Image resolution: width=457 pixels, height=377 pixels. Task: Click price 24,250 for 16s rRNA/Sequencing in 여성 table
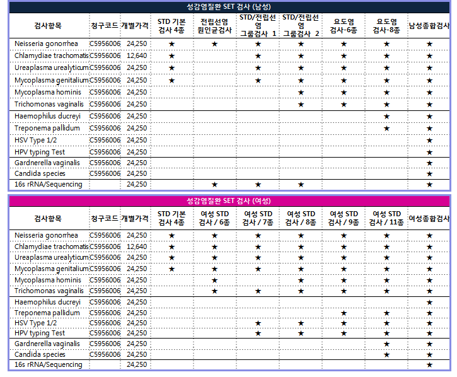[137, 364]
